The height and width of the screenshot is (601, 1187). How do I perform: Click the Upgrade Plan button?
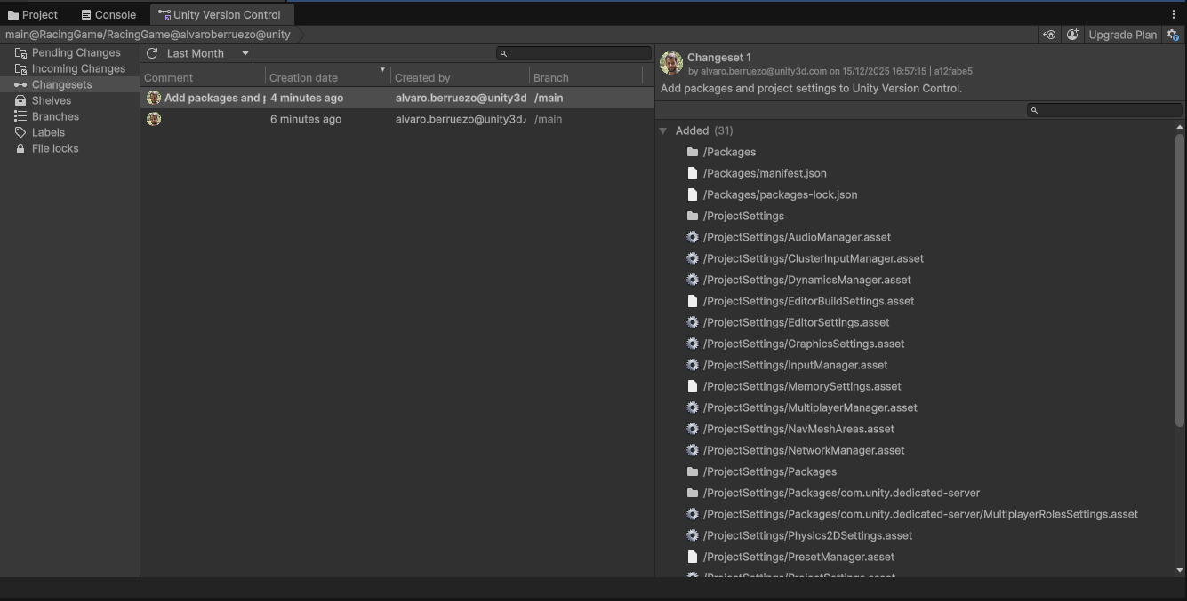pyautogui.click(x=1122, y=35)
